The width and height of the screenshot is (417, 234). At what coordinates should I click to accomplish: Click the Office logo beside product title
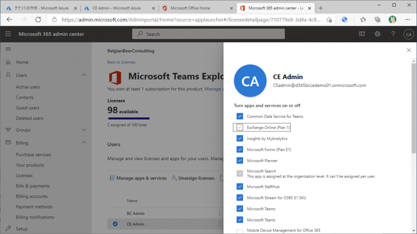(115, 77)
